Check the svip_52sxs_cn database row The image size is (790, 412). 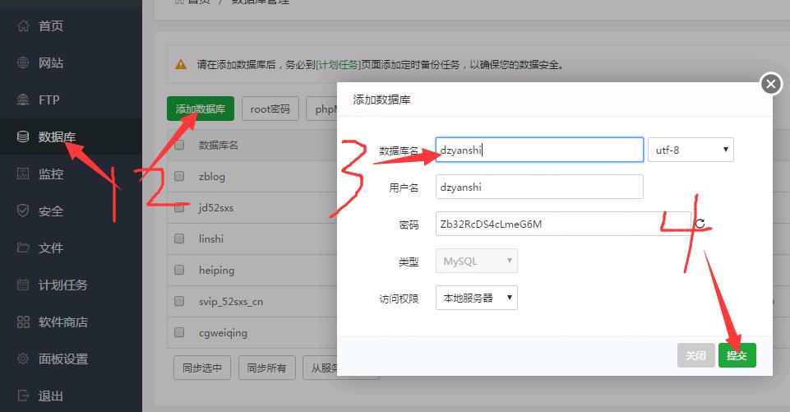point(179,301)
